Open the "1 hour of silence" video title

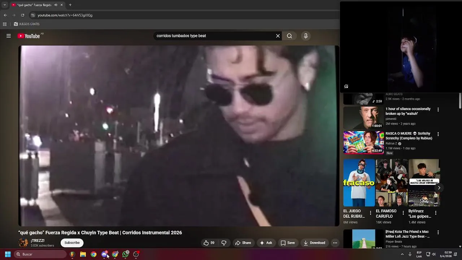pos(408,111)
